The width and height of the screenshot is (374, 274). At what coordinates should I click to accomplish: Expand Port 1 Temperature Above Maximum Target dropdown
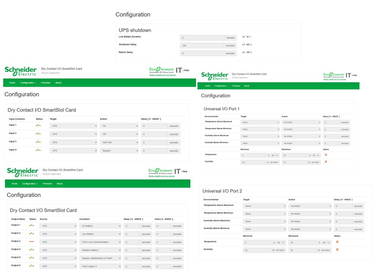click(x=260, y=122)
